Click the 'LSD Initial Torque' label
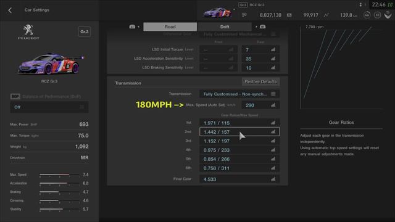The width and height of the screenshot is (395, 222). [167, 49]
